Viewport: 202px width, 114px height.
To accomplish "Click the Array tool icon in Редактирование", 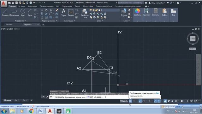I will click(x=50, y=17).
